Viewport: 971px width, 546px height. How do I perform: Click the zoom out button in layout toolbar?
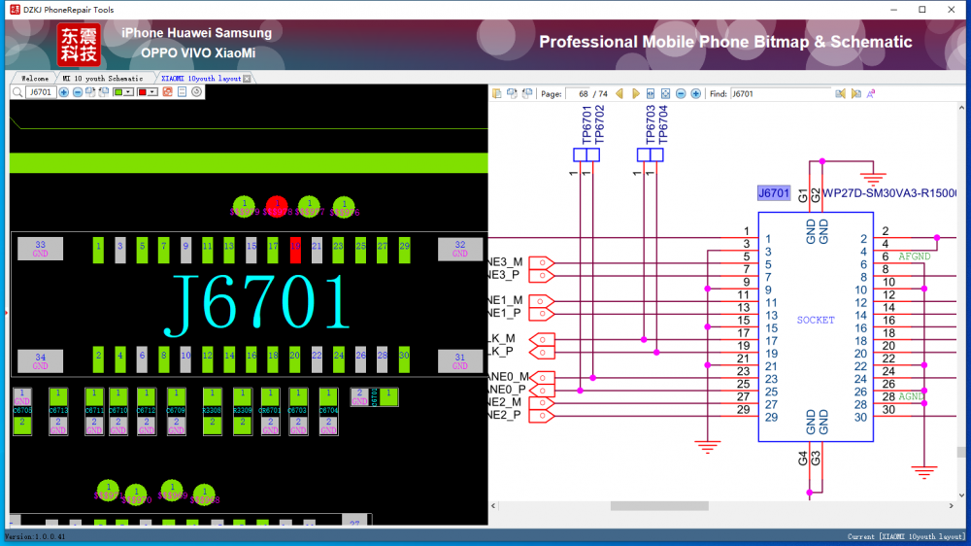tap(78, 92)
